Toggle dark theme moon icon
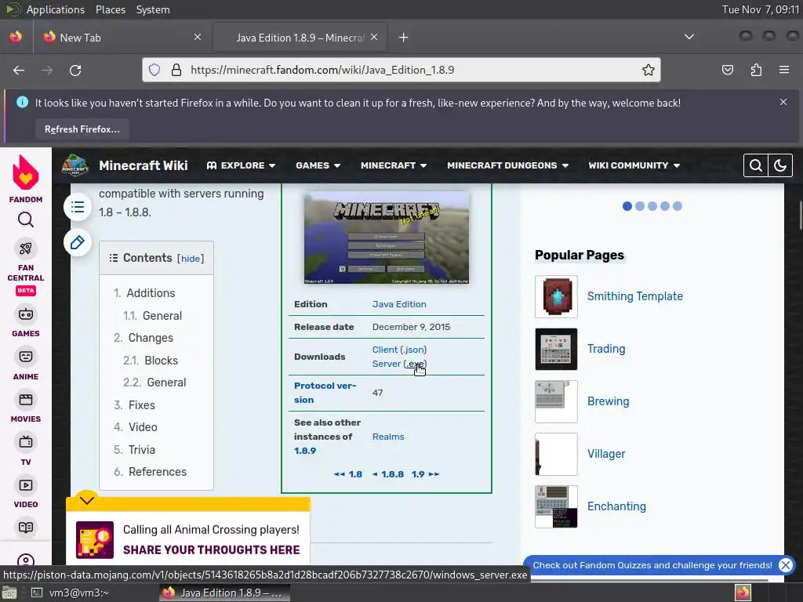This screenshot has width=803, height=602. pos(780,165)
